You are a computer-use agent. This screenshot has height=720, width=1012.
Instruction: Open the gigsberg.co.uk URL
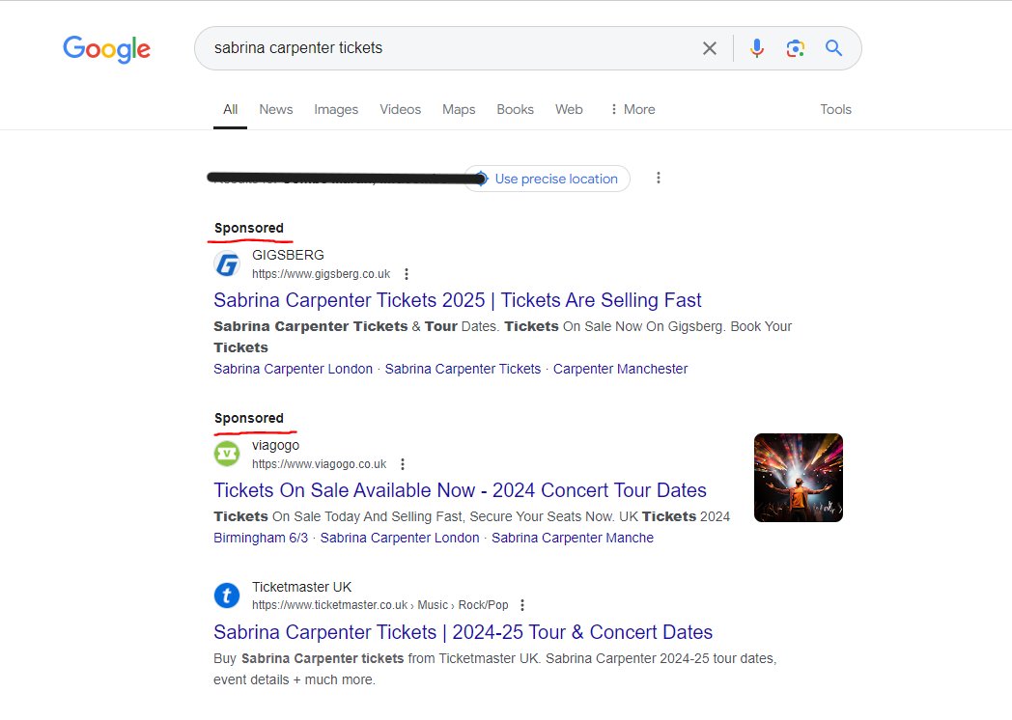tap(321, 273)
